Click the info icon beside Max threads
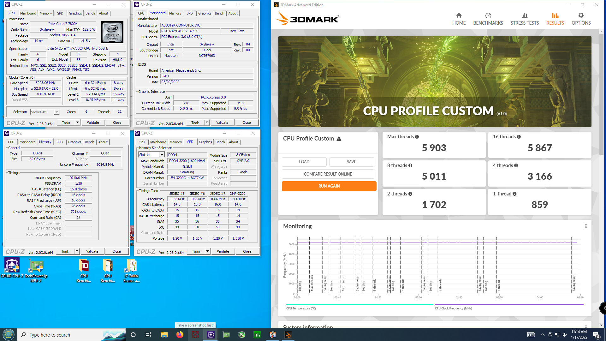The height and width of the screenshot is (341, 606). click(417, 137)
